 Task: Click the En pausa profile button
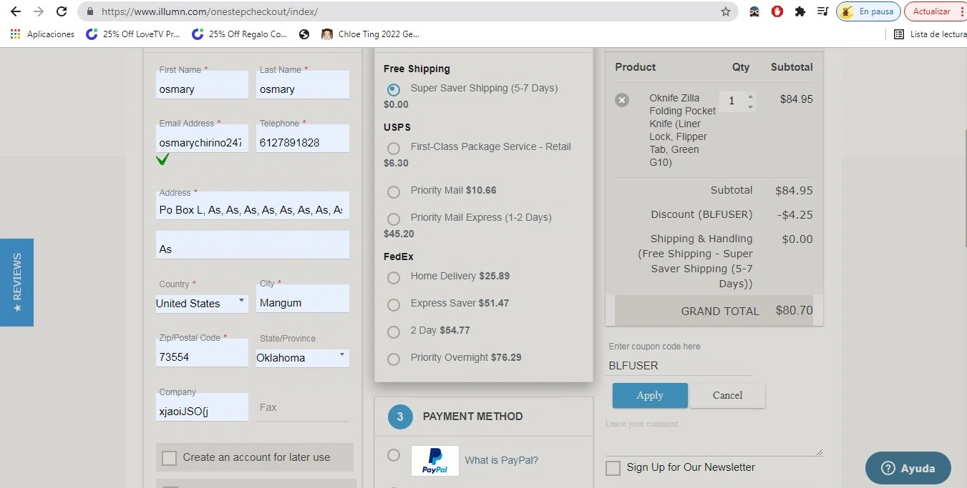pos(868,11)
